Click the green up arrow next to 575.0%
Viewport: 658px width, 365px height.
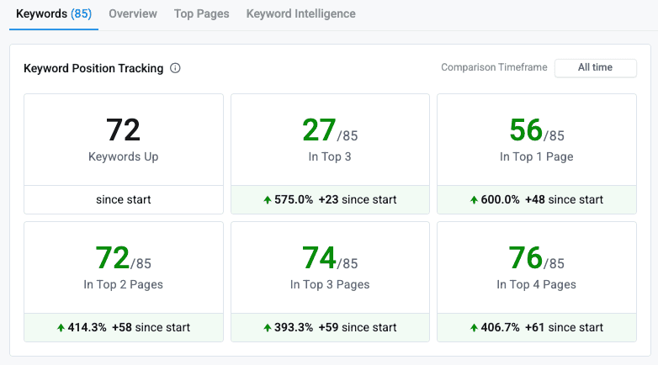(268, 200)
